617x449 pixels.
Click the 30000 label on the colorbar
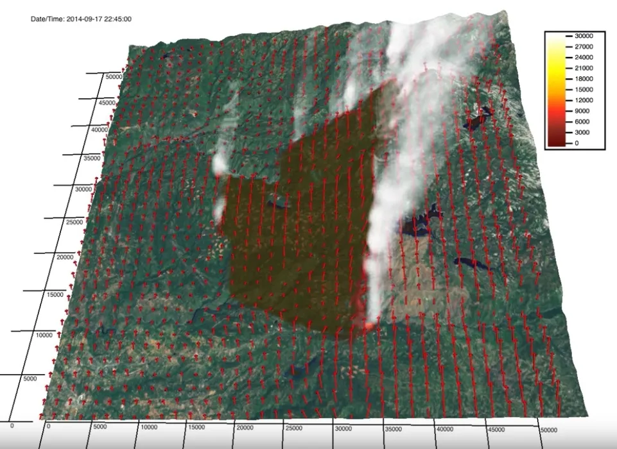click(x=584, y=36)
